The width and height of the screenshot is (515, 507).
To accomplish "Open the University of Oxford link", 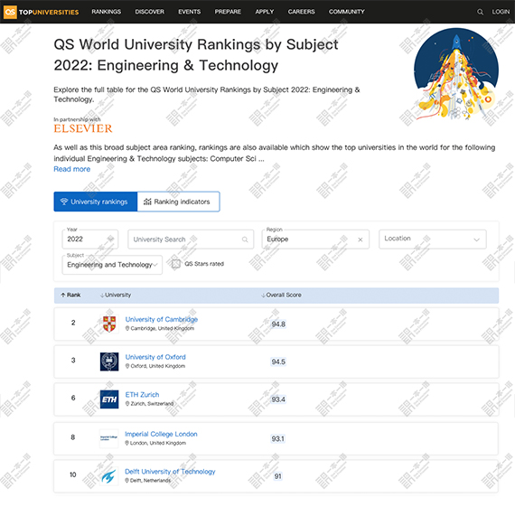I will (x=155, y=357).
